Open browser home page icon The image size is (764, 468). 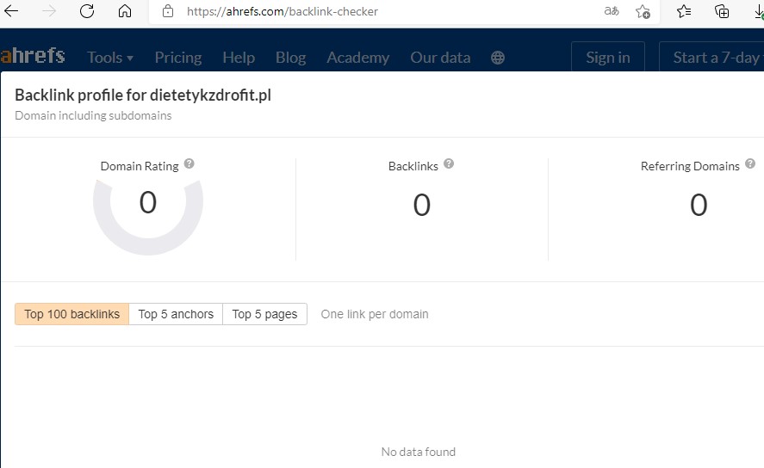coord(125,11)
